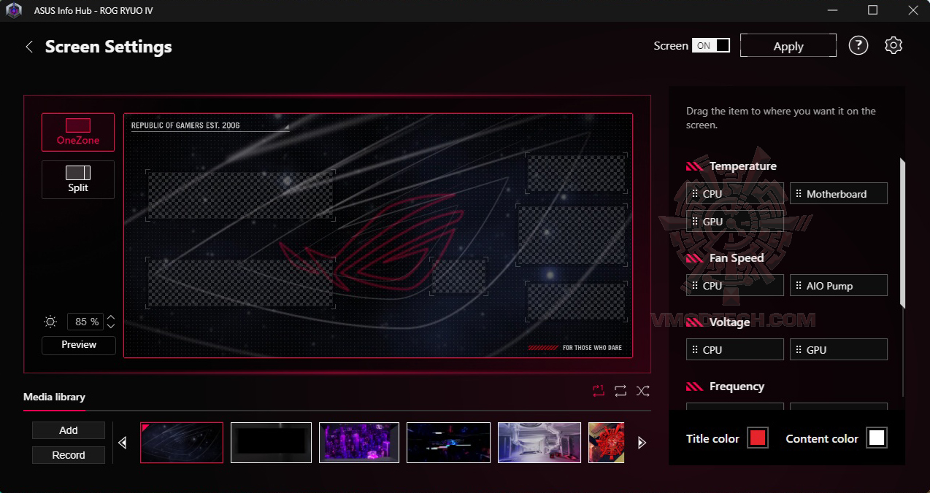Select the first dark starfield thumbnail
Viewport: 930px width, 493px height.
pos(182,443)
